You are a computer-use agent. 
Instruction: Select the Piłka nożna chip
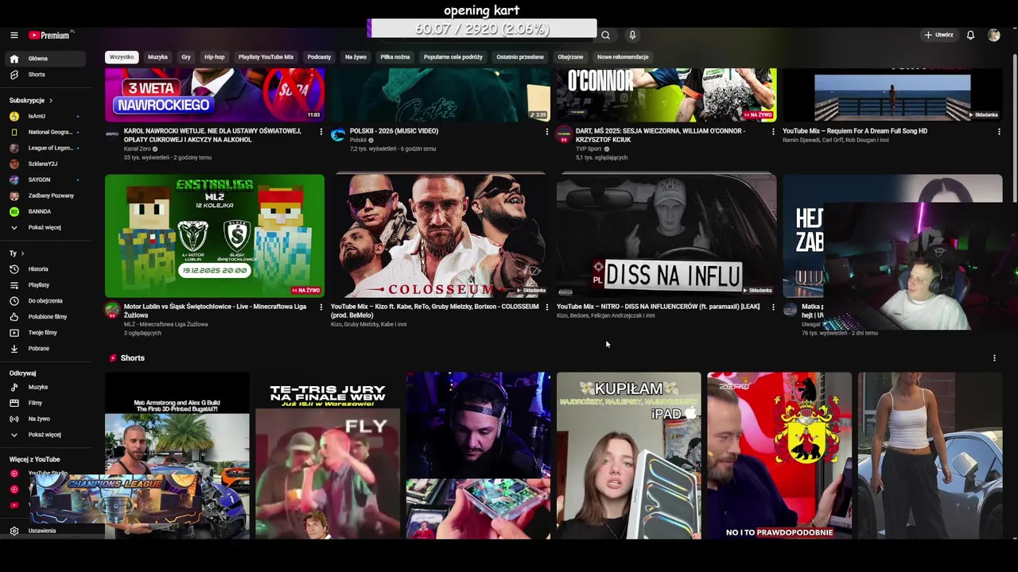(x=395, y=57)
